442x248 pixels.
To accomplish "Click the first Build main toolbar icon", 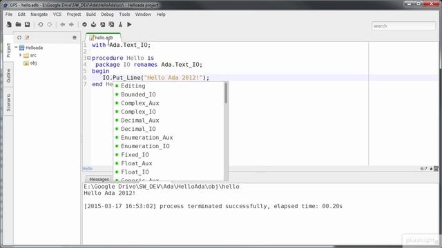I will (x=103, y=25).
